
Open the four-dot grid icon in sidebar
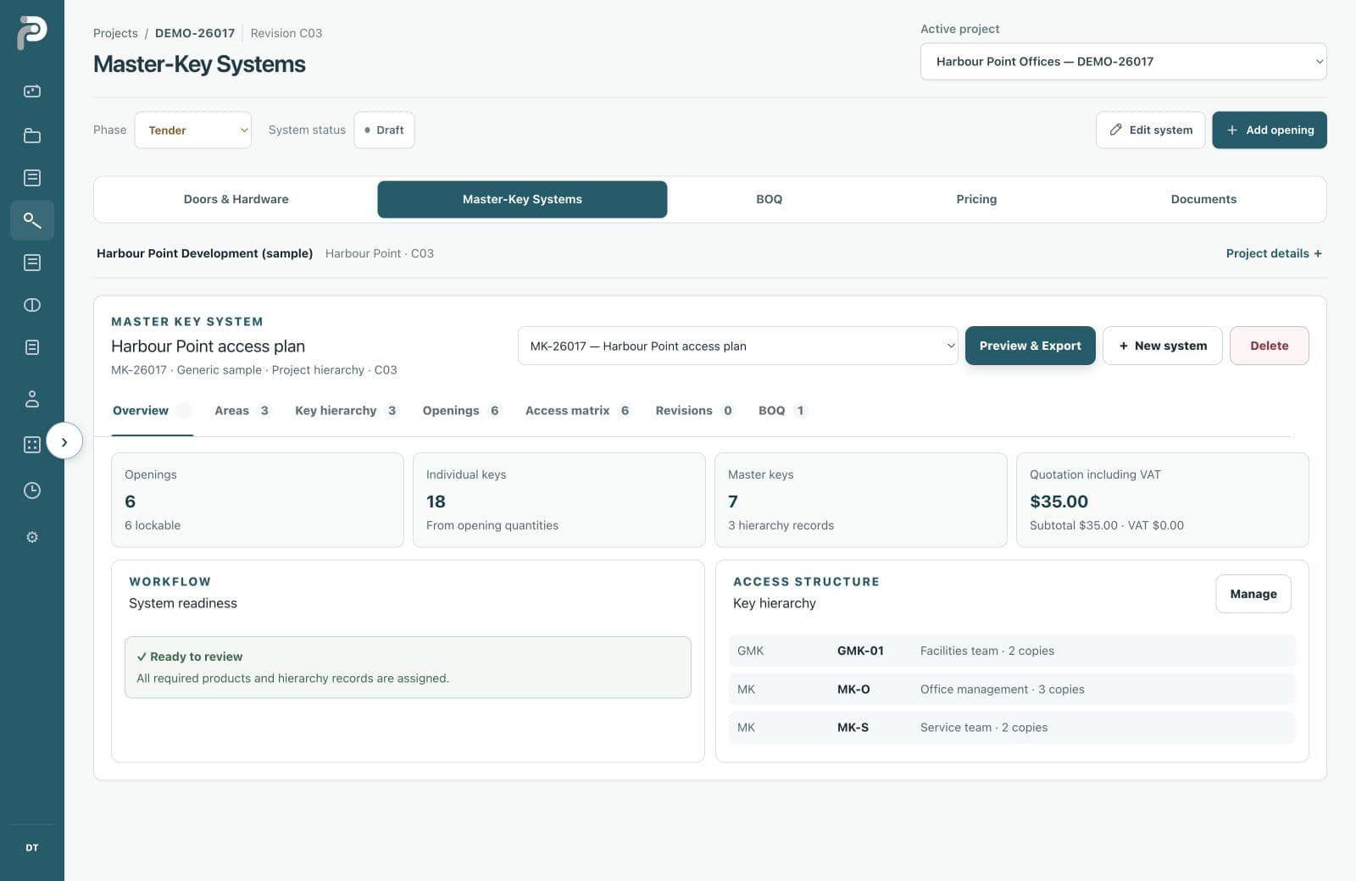(32, 445)
